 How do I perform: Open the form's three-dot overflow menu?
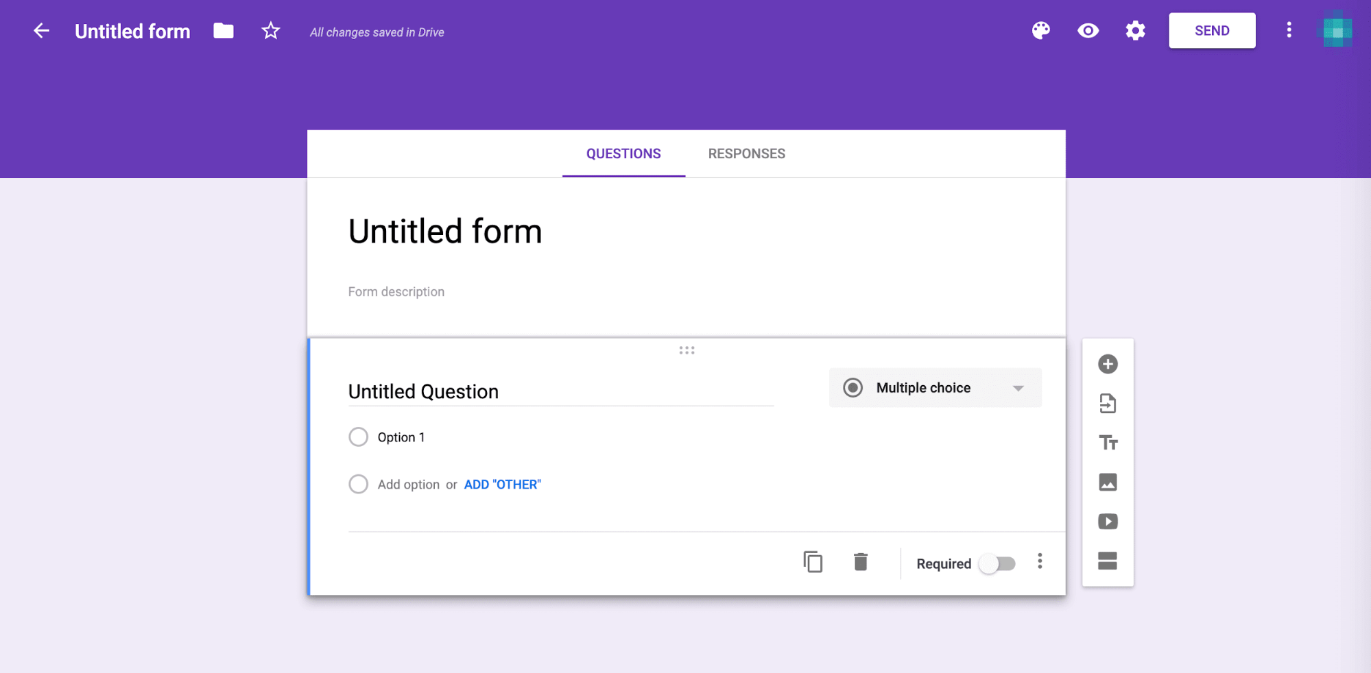point(1289,30)
